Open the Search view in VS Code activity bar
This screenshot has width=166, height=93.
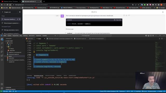click(2, 43)
